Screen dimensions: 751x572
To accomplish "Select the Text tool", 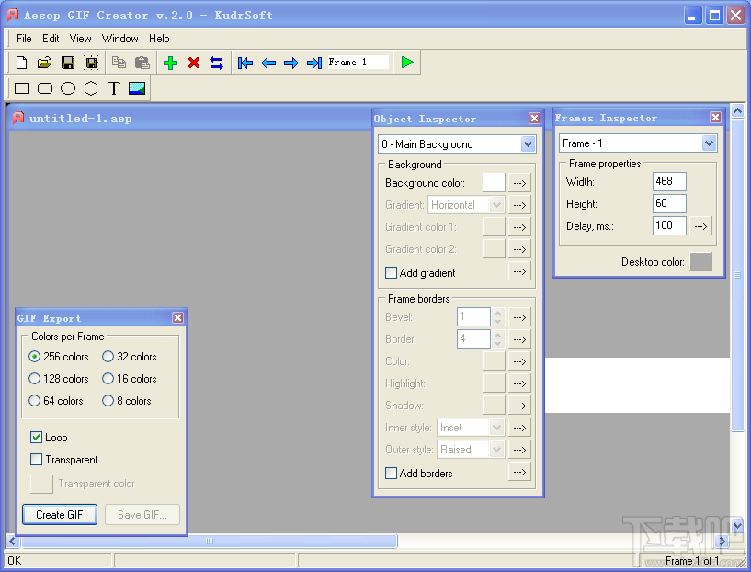I will (114, 88).
